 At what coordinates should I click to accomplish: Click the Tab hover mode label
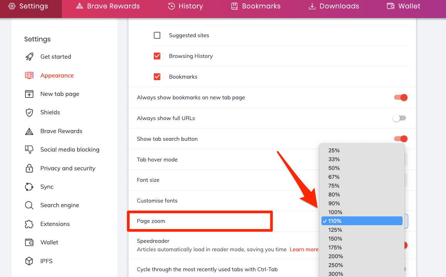157,160
